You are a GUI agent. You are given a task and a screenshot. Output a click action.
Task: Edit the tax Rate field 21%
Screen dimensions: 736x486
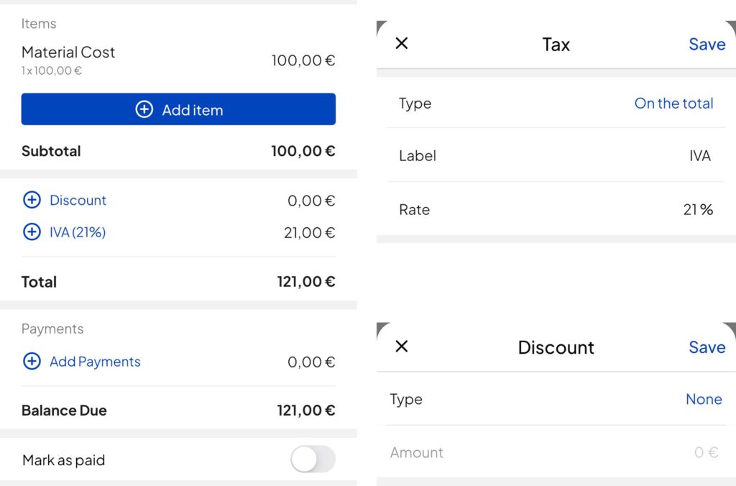(x=697, y=210)
